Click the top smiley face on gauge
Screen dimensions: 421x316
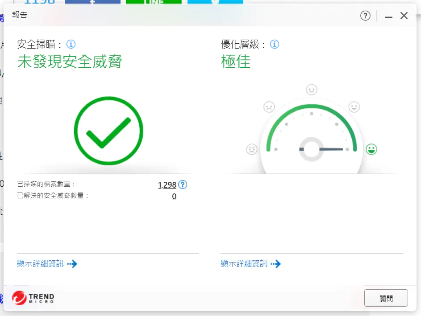(x=312, y=90)
